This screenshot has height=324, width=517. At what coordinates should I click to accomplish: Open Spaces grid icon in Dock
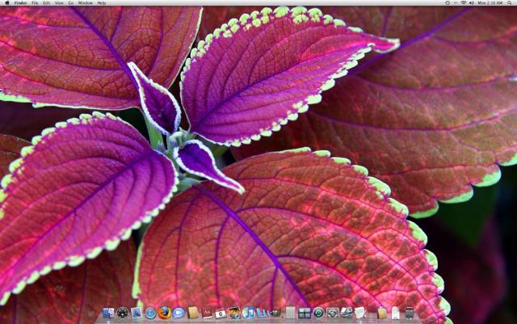305,313
